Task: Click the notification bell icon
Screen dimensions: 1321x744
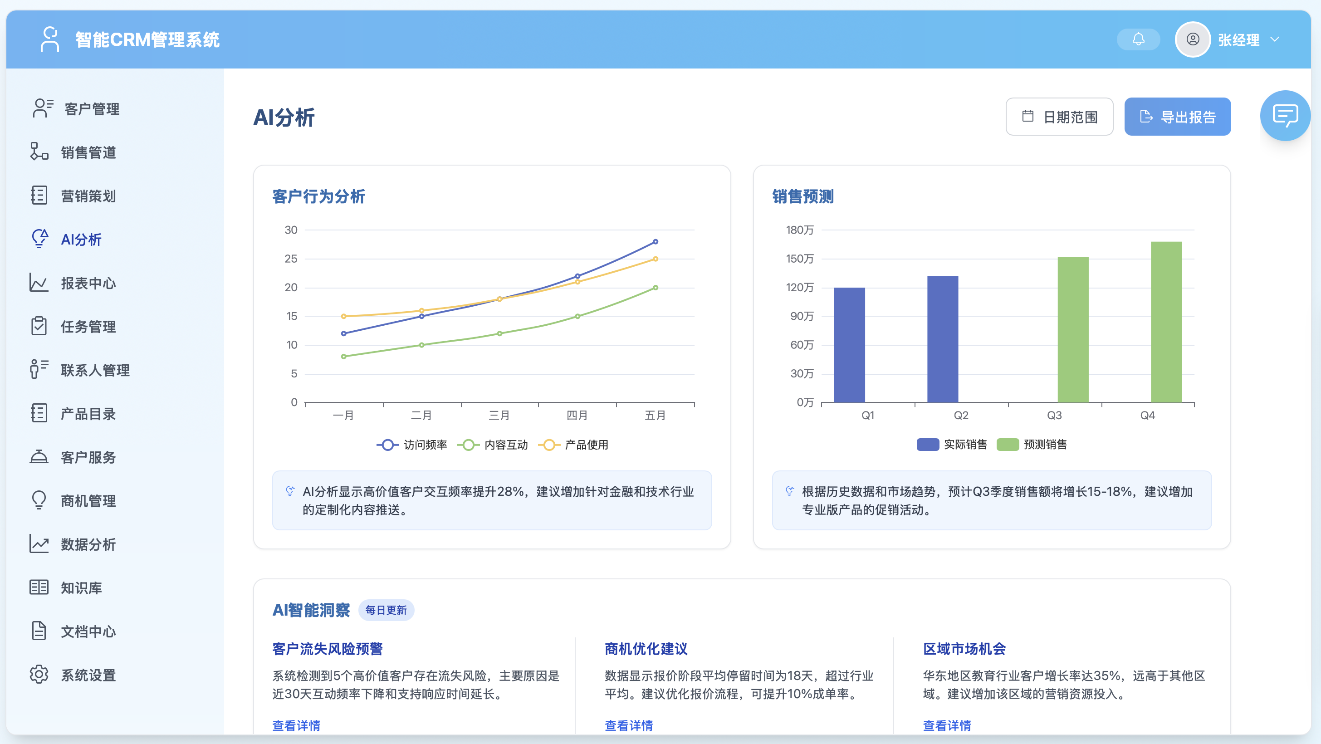Action: (x=1138, y=39)
